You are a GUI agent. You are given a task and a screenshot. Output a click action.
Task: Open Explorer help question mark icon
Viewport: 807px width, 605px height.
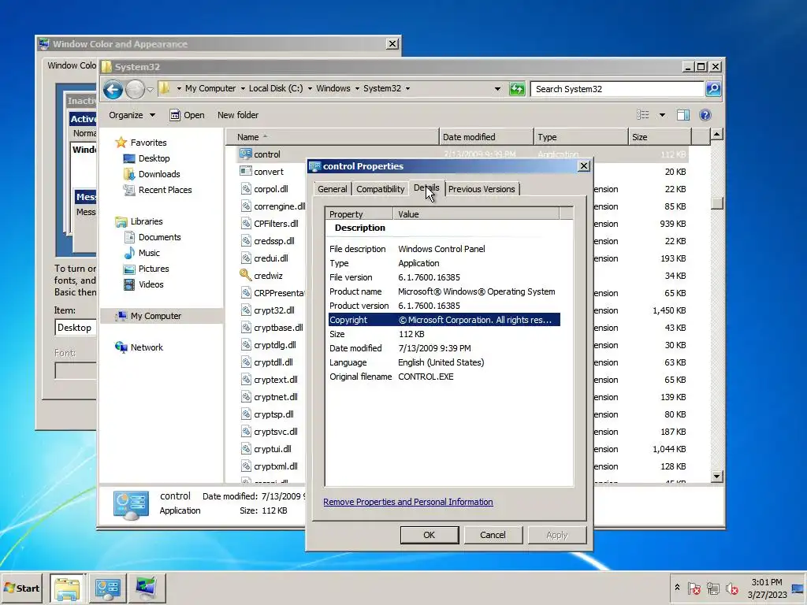[705, 115]
